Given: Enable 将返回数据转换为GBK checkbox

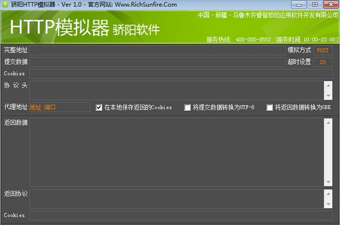Looking at the screenshot, I should [269, 107].
